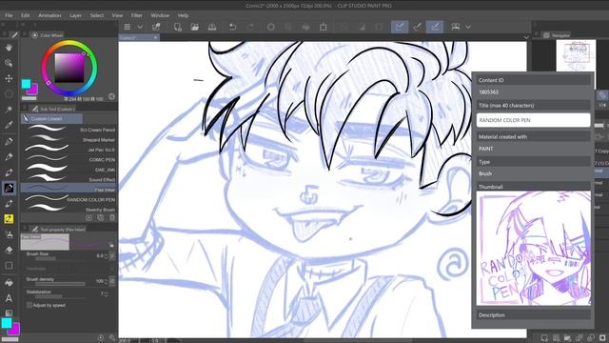Click the assets panel icon in command bar
Screen dimensions: 609x343
(456, 27)
